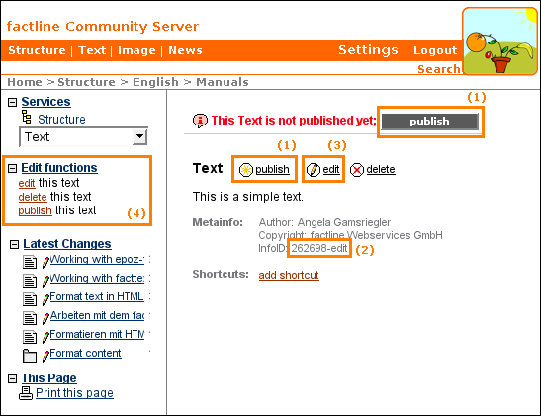Image resolution: width=541 pixels, height=416 pixels.
Task: Click the Search link under the top bar
Action: pyautogui.click(x=439, y=69)
